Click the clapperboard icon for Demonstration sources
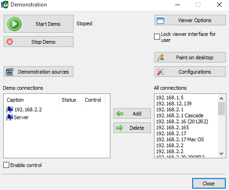 point(10,72)
